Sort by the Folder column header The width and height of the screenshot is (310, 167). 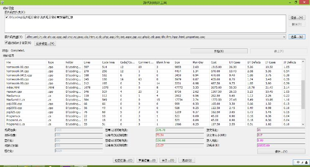coord(73,62)
